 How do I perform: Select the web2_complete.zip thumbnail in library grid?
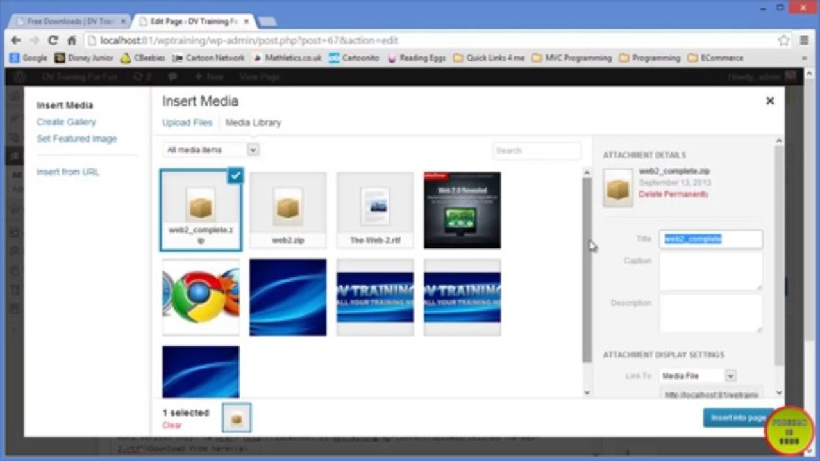[x=201, y=209]
